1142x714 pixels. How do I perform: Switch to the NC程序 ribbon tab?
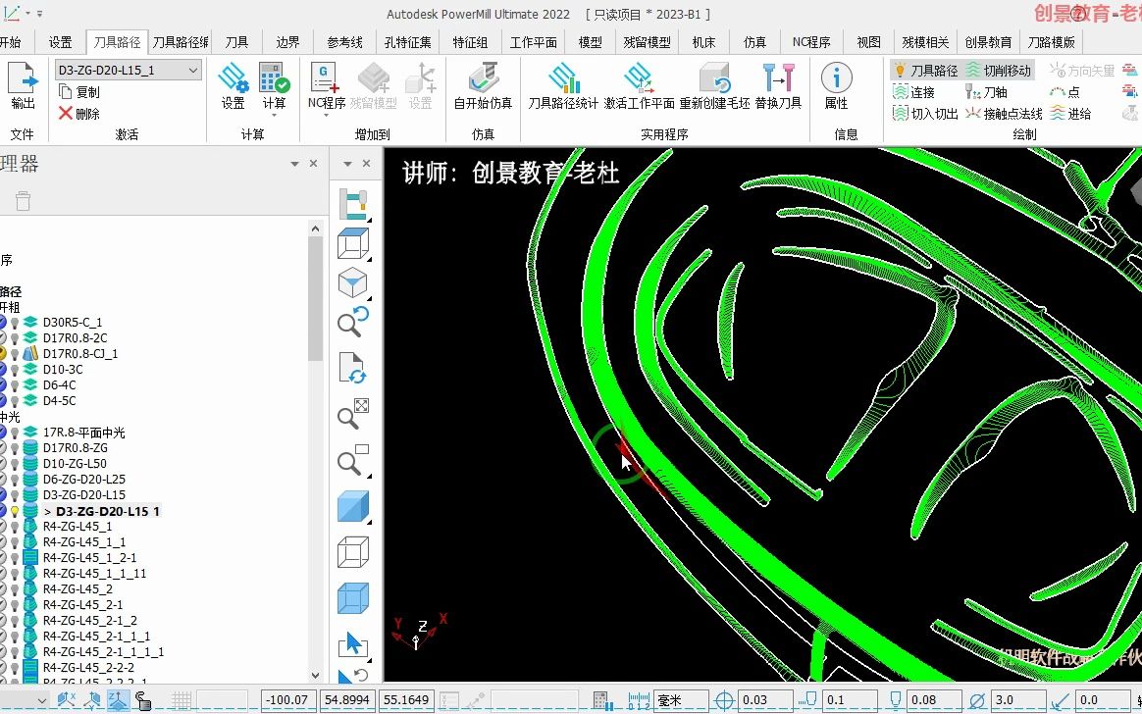(811, 42)
